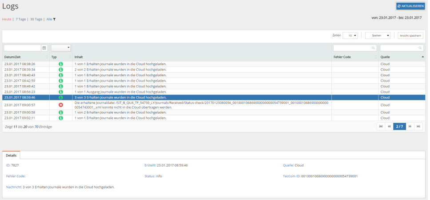Select the log row dated 23.01.2017 09:00:58
This screenshot has height=200, width=430.
(x=214, y=113)
